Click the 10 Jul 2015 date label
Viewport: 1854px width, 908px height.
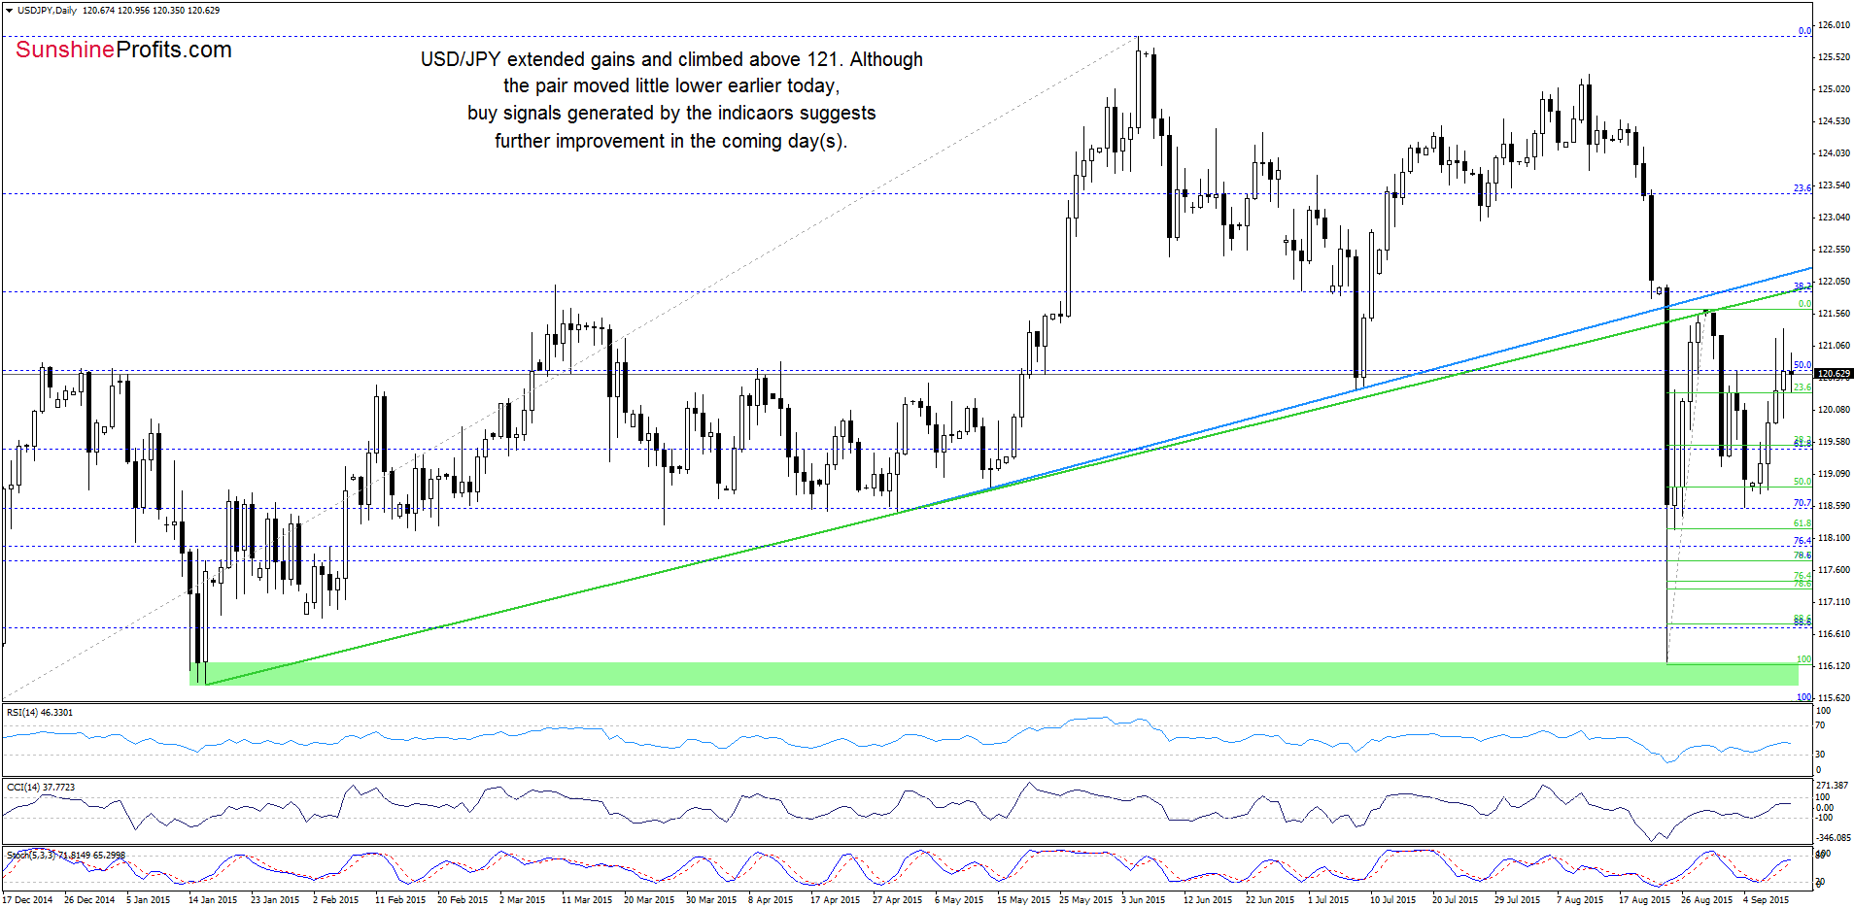(1392, 900)
